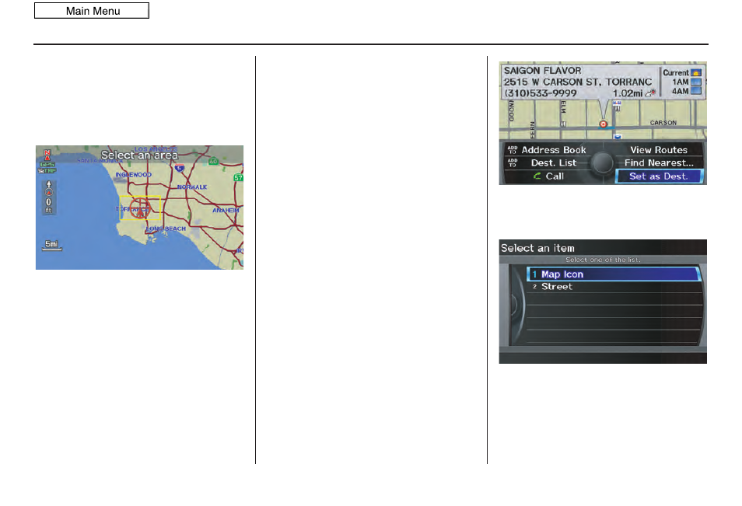Click the Interstate 5 shield on map
The image size is (742, 506).
(180, 167)
